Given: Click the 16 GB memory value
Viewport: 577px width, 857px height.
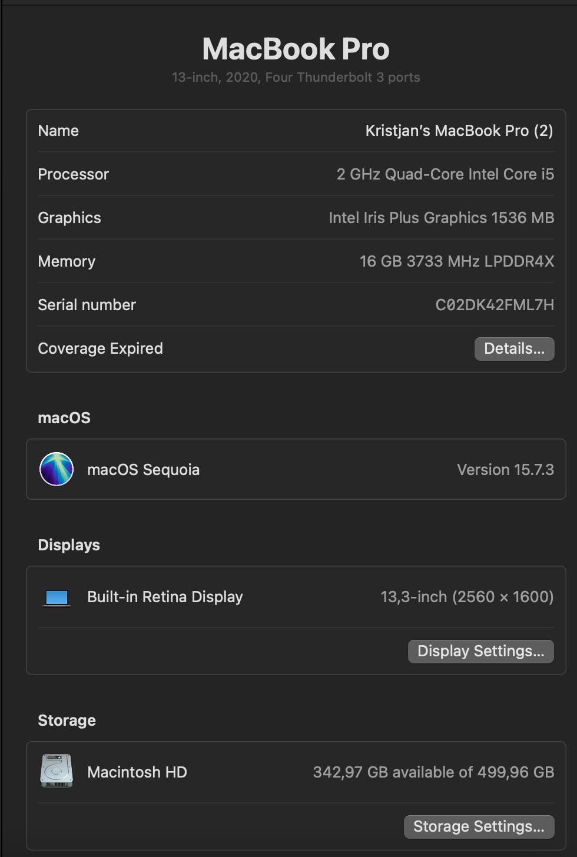Looking at the screenshot, I should [x=457, y=261].
